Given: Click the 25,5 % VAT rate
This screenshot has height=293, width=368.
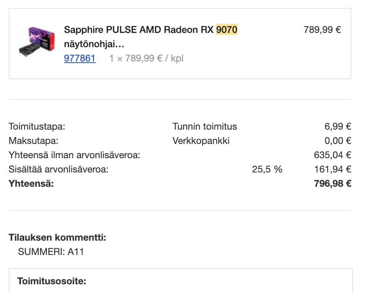Looking at the screenshot, I should click(x=267, y=169).
